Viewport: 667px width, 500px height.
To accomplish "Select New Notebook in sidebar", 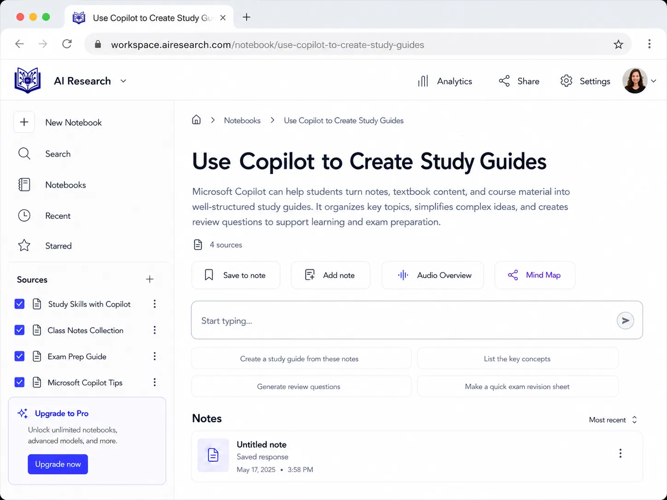I will tap(74, 122).
